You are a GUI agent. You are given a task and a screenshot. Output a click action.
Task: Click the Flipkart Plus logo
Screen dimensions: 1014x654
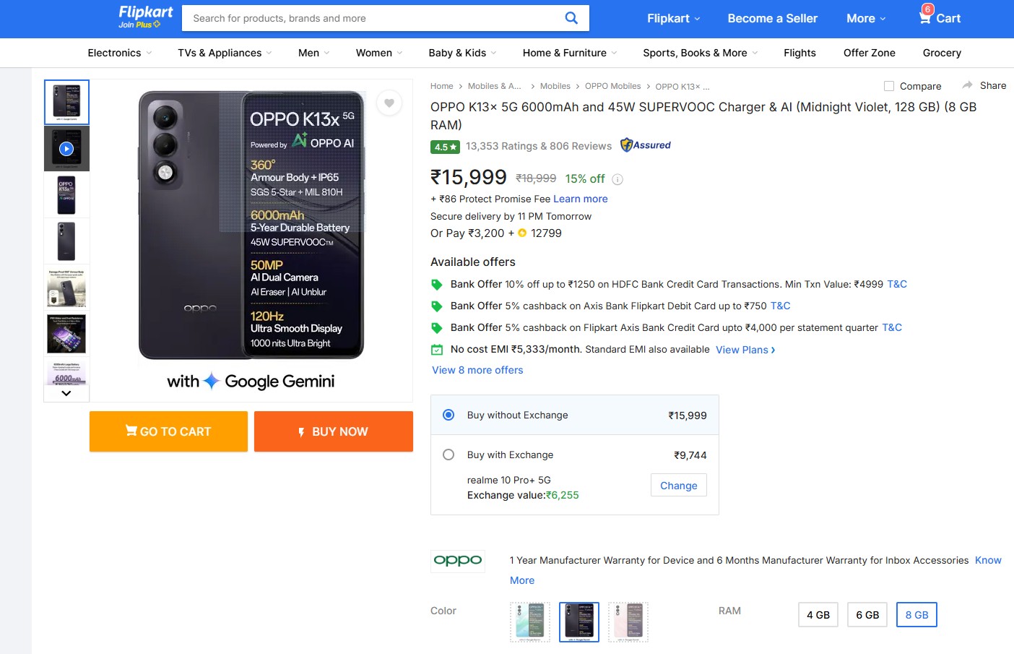tap(145, 17)
